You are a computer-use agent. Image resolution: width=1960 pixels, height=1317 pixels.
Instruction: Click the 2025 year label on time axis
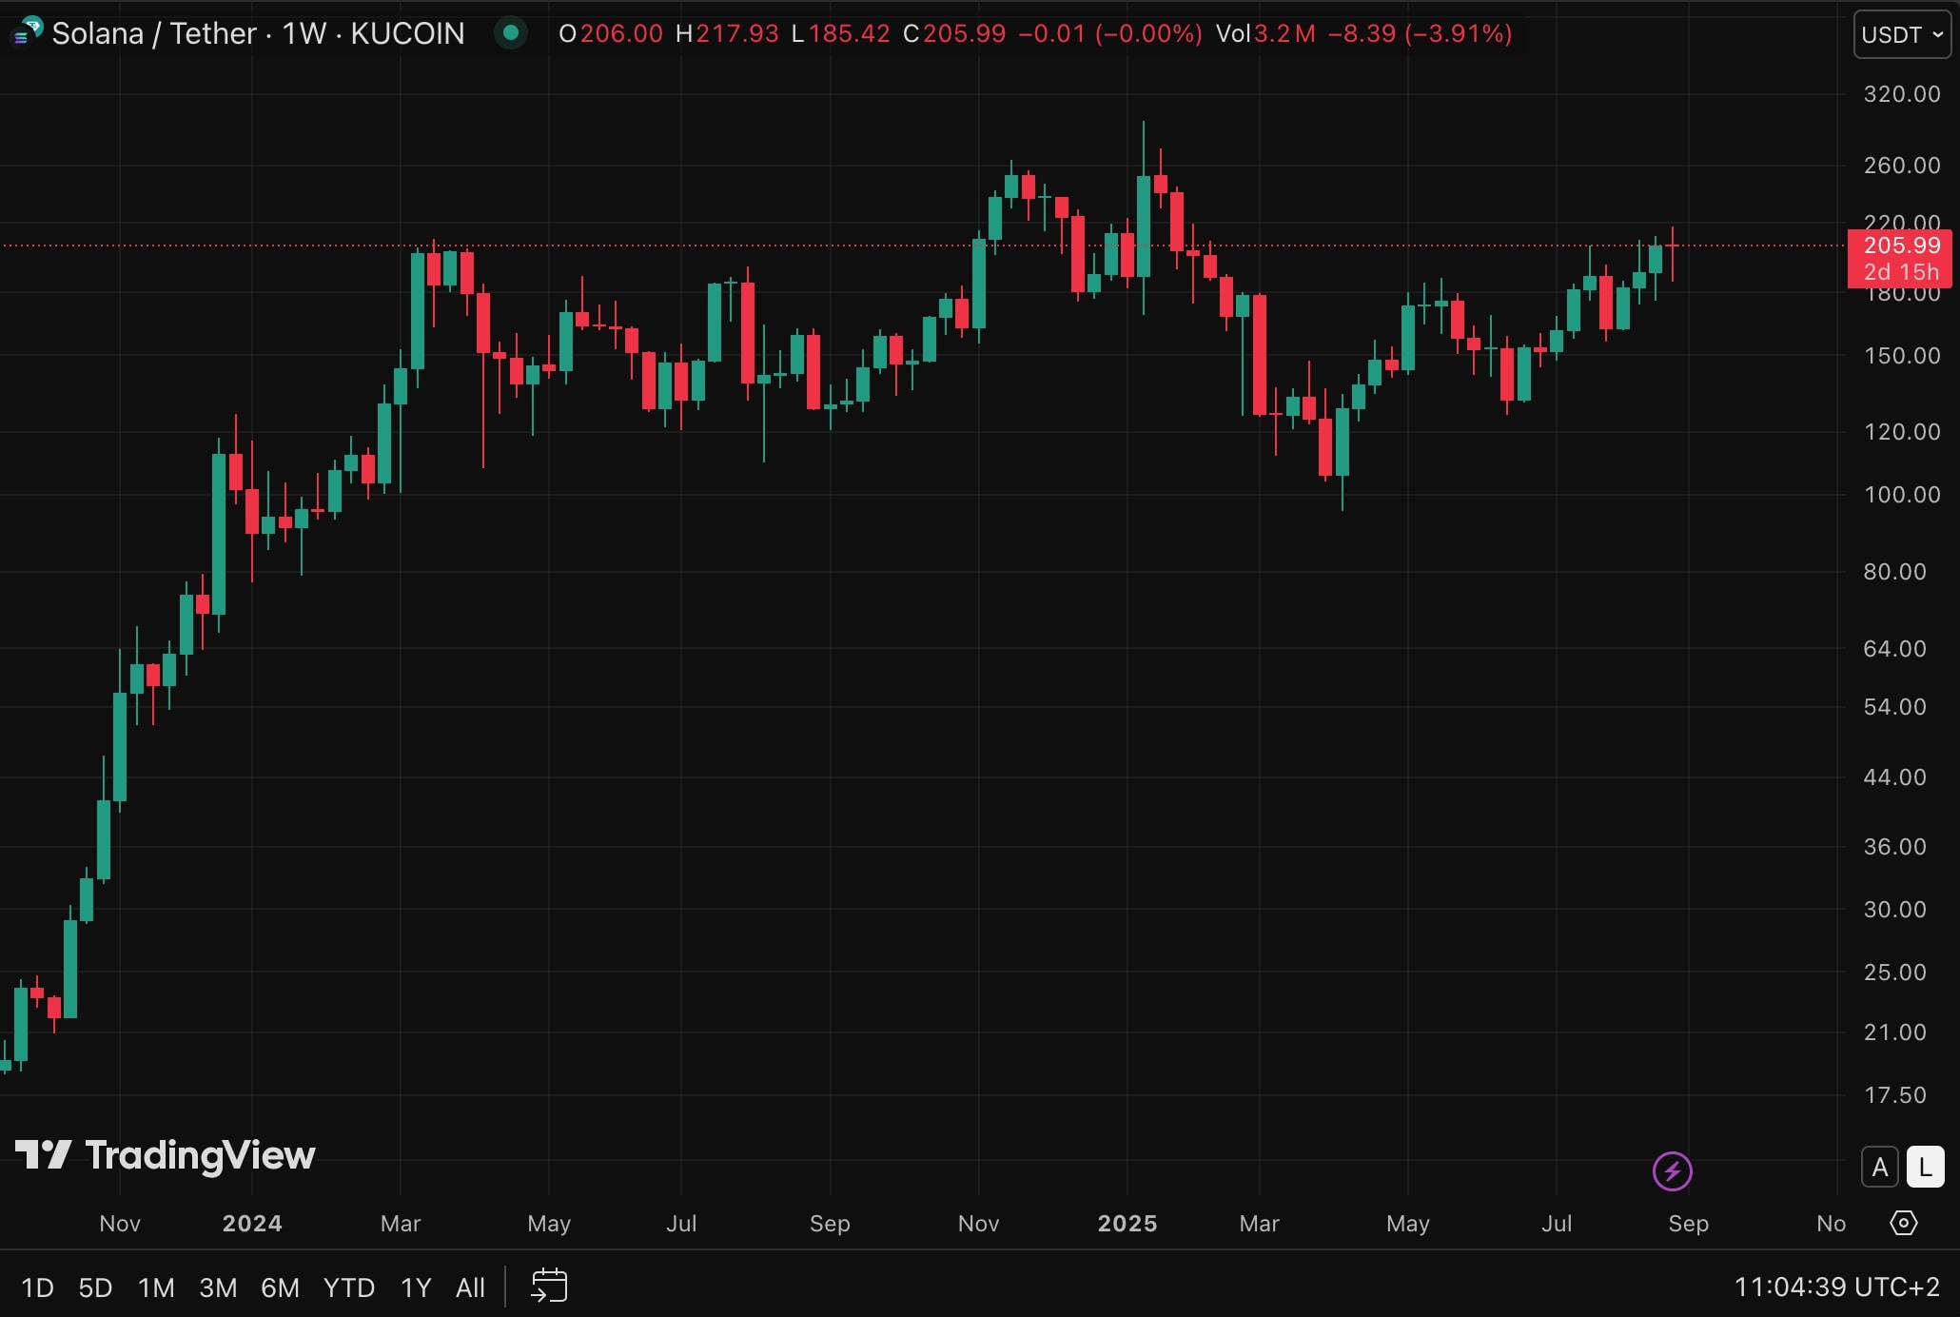pos(1127,1223)
